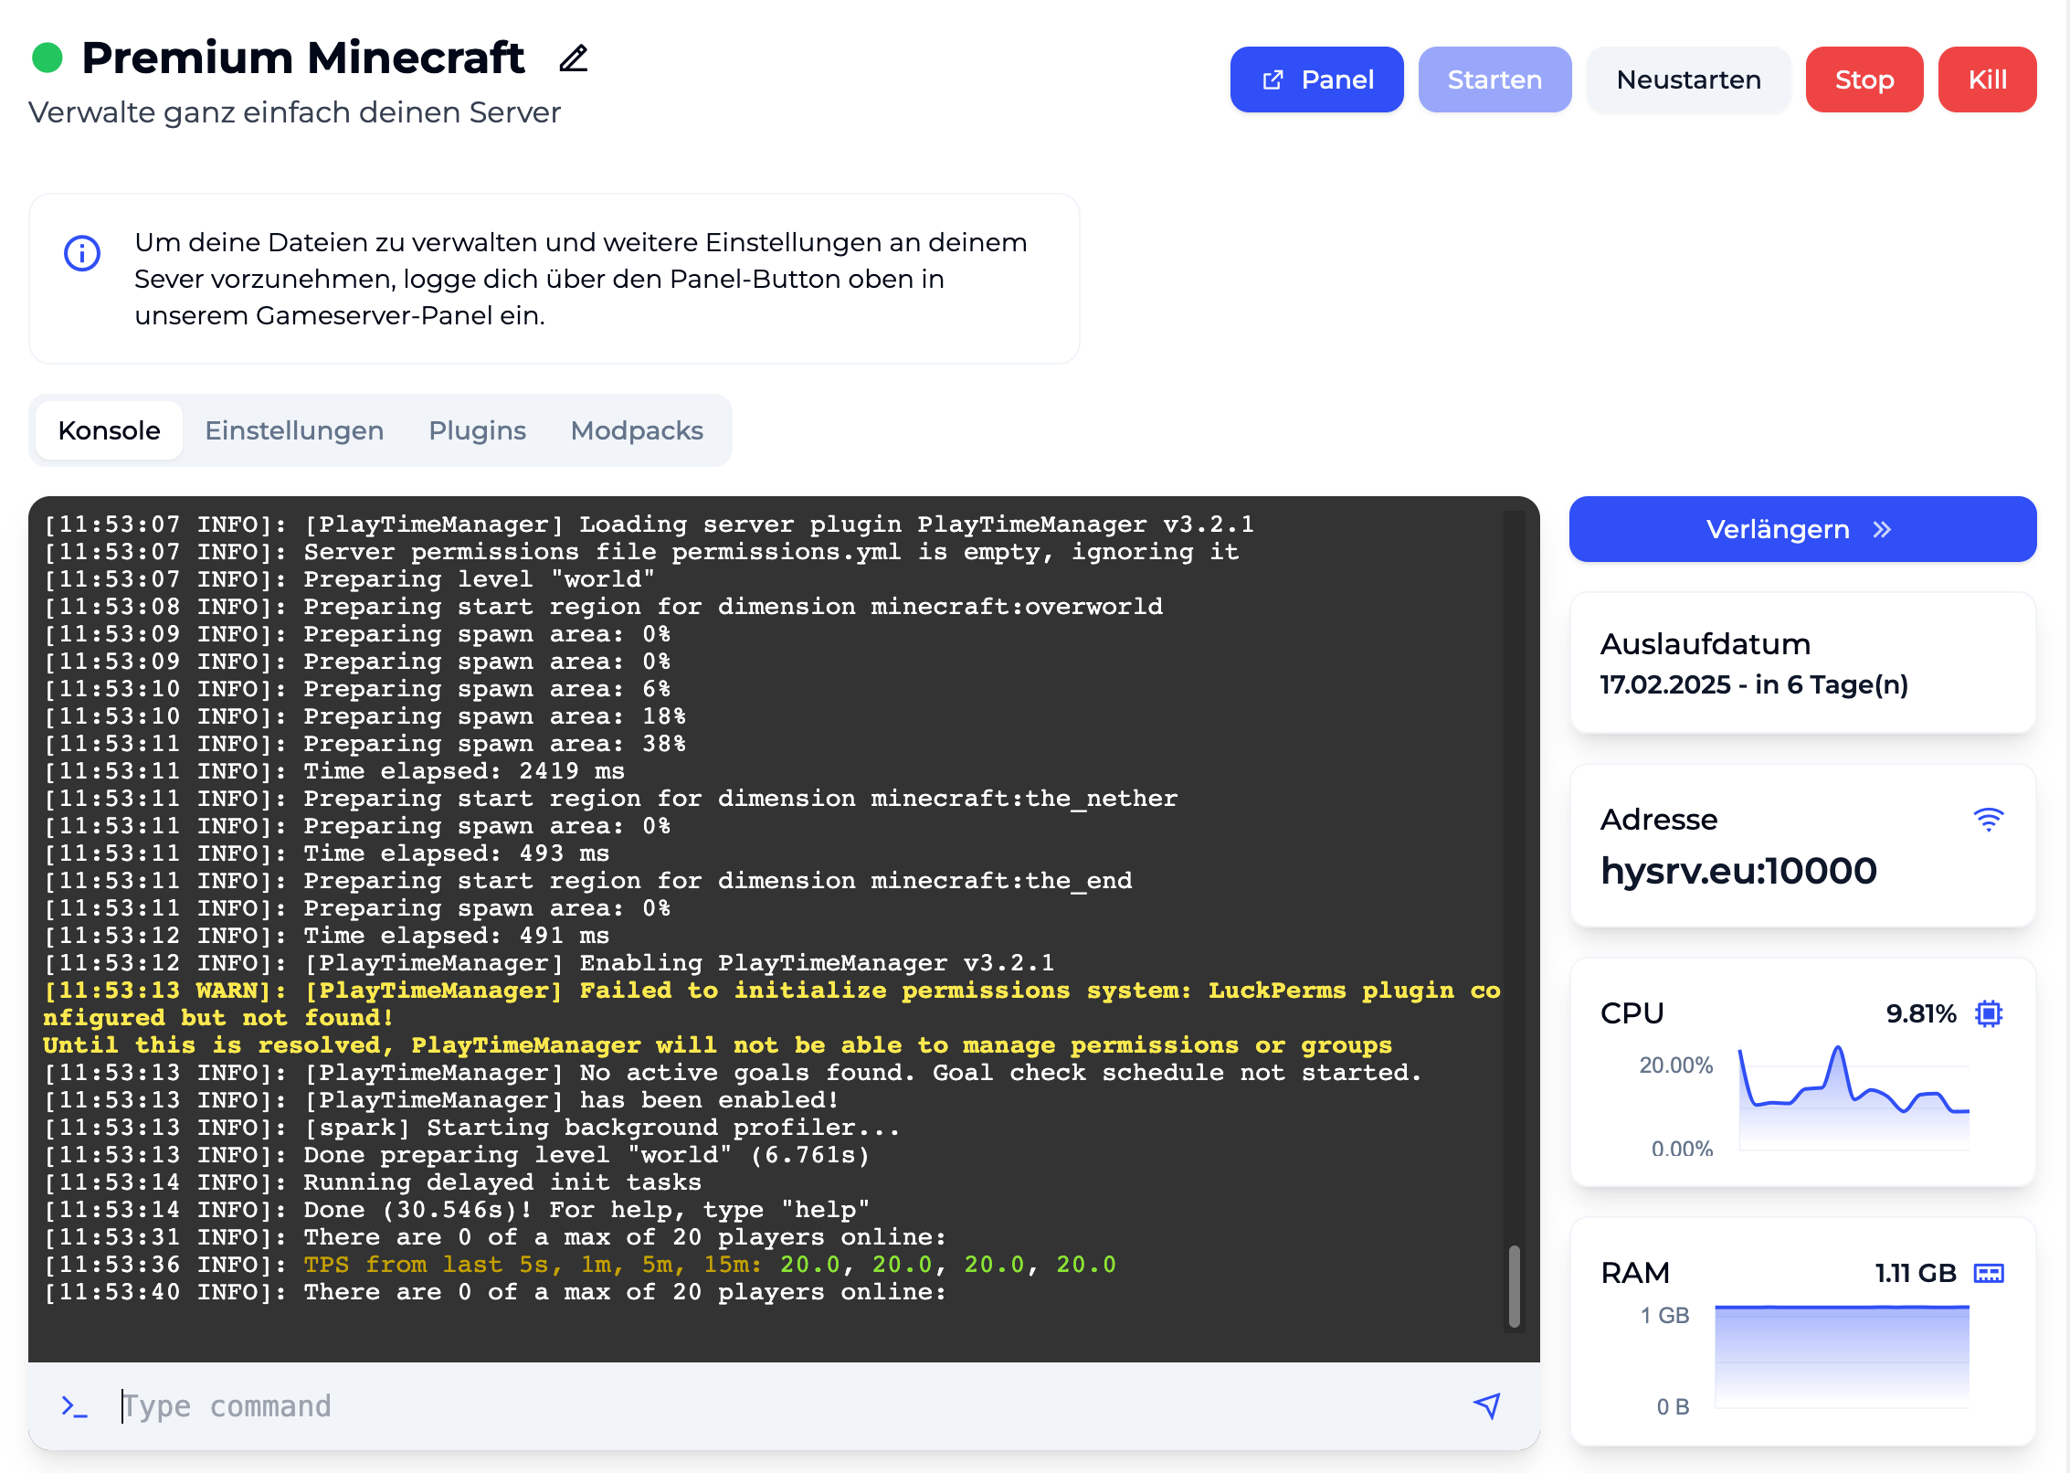
Task: Click the CPU usage graph
Action: click(x=1854, y=1097)
